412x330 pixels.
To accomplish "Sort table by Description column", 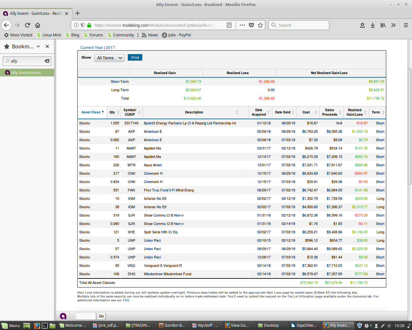I will (x=196, y=112).
